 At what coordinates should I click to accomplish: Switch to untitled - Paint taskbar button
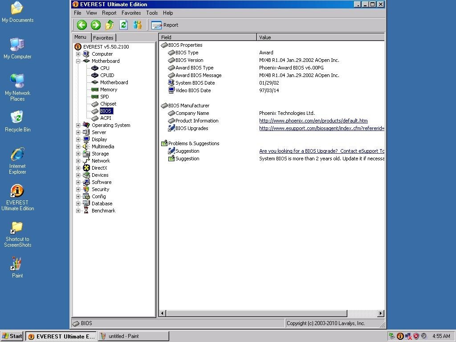click(134, 336)
